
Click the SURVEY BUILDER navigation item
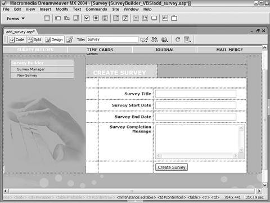(x=35, y=50)
